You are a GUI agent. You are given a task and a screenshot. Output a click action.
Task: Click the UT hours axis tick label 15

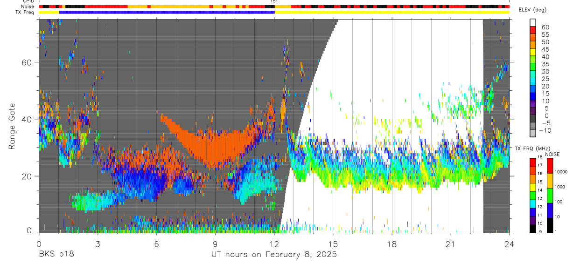pos(333,244)
